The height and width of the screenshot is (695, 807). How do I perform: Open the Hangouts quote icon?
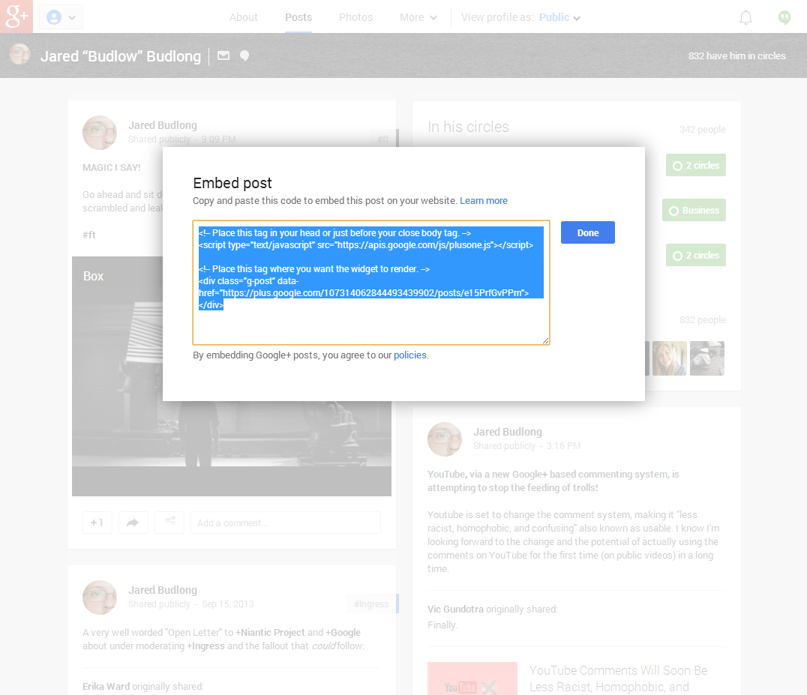(784, 17)
